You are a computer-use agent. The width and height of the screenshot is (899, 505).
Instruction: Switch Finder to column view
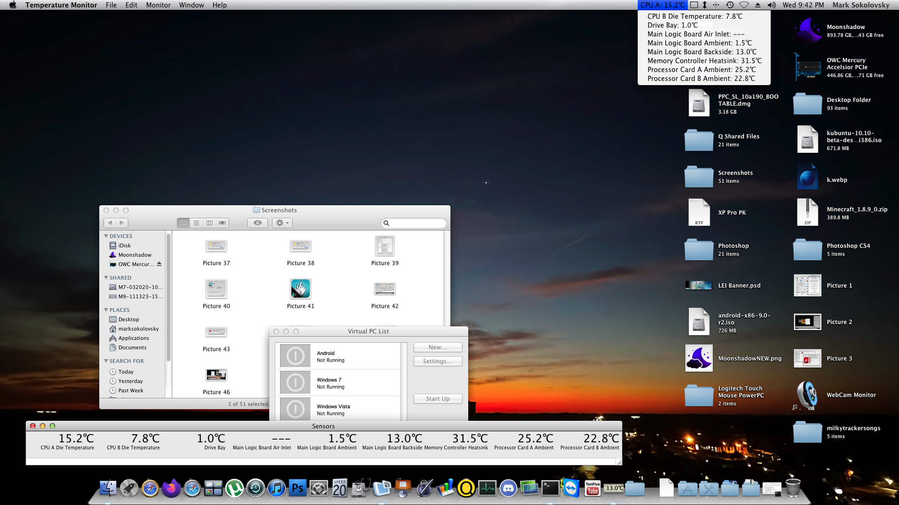pyautogui.click(x=209, y=223)
